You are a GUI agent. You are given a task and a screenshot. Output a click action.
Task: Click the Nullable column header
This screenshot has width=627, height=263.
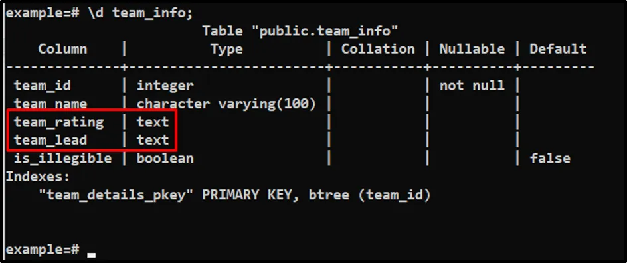point(472,49)
